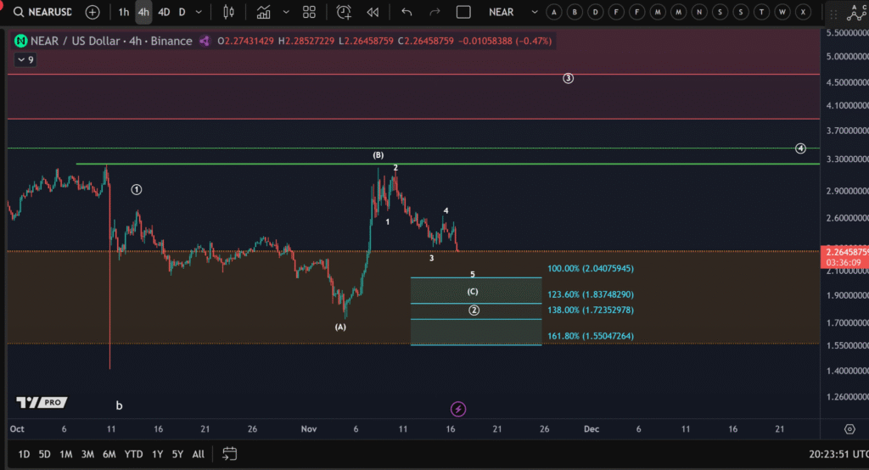
Task: Start bar replay with the rewind icon
Action: tap(373, 13)
